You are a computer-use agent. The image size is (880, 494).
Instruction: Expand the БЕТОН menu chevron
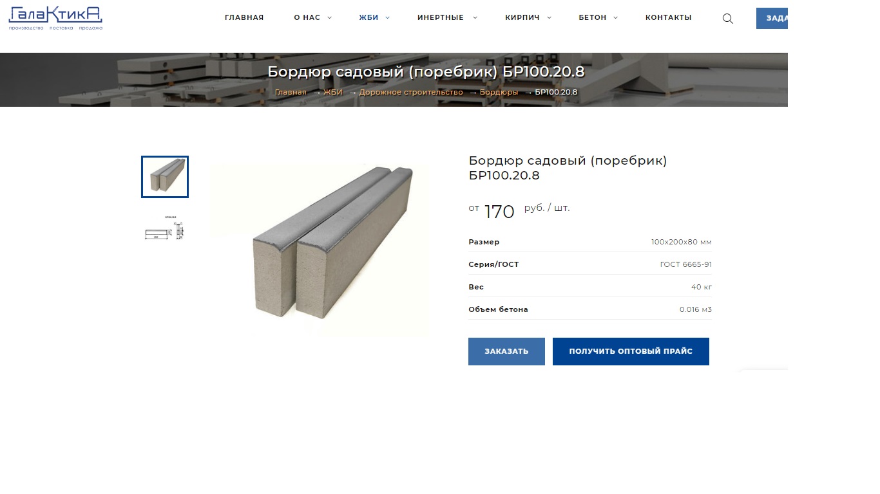(616, 18)
